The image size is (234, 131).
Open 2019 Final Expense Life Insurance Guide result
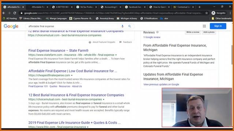pyautogui.click(x=75, y=123)
